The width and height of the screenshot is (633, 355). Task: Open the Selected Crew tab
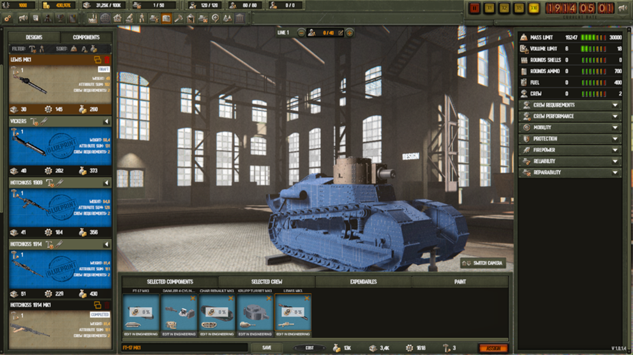267,282
